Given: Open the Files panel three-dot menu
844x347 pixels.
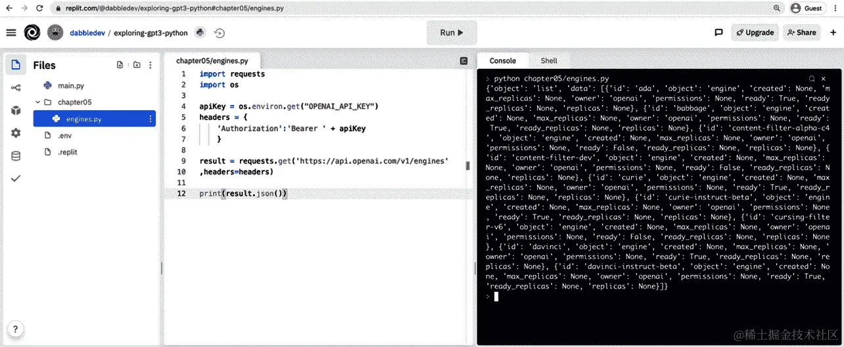Looking at the screenshot, I should [x=151, y=65].
